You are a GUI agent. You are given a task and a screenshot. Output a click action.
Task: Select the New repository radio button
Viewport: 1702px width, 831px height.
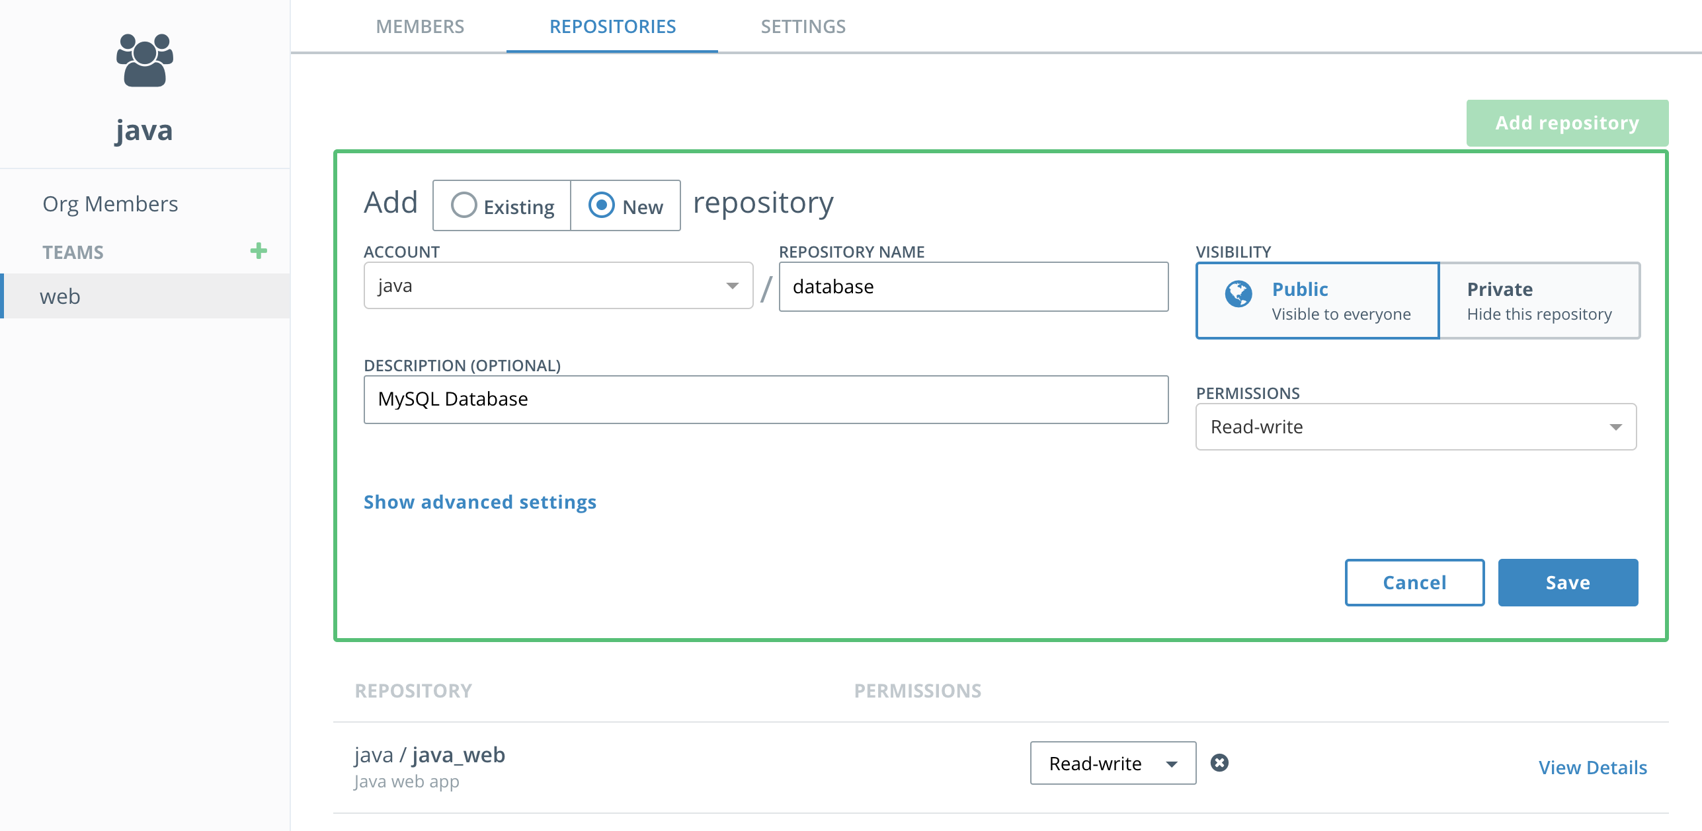coord(602,205)
